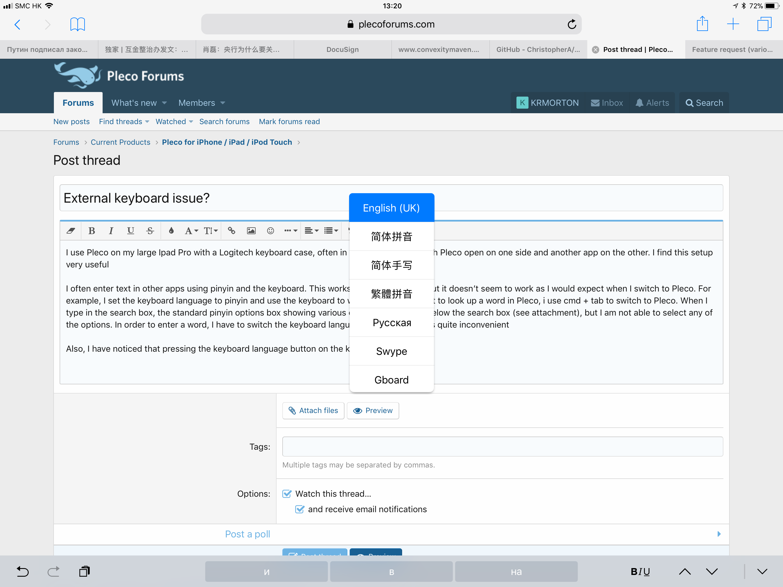Image resolution: width=783 pixels, height=587 pixels.
Task: Expand the Members menu arrow
Action: point(223,103)
